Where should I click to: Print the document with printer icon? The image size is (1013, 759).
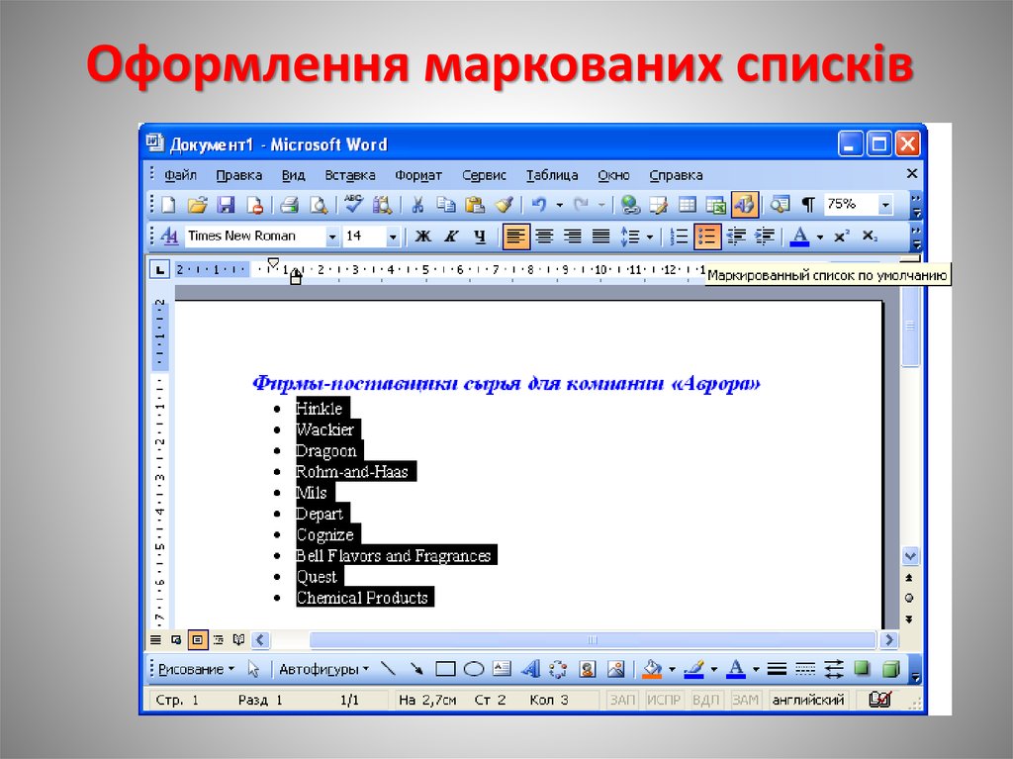(289, 205)
